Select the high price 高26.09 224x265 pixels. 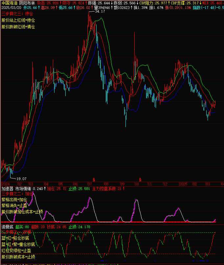[48, 8]
